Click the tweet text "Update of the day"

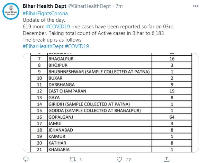pos(44,20)
